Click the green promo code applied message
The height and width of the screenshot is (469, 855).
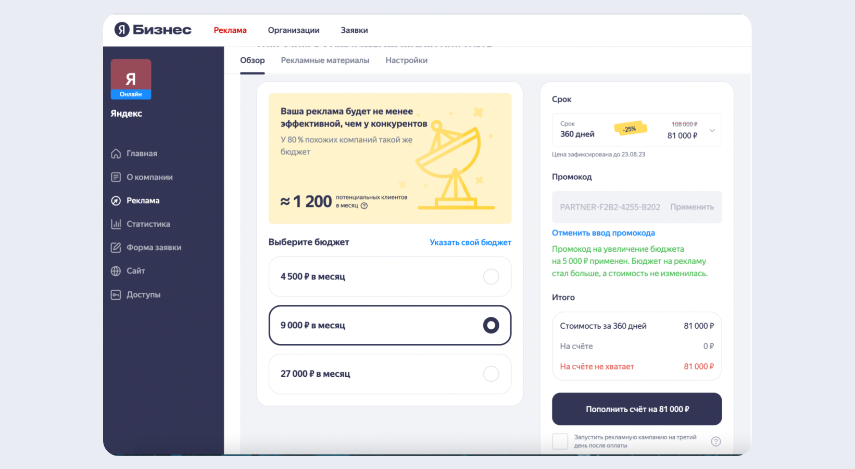click(x=630, y=261)
